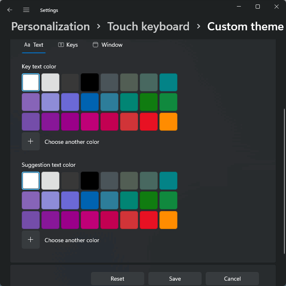This screenshot has width=286, height=286.
Task: Pick bright red as Suggestion text color
Action: 149,220
